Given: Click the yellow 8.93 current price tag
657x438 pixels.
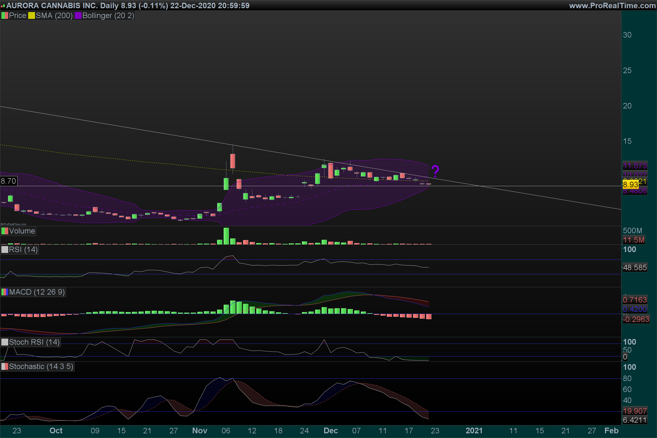Looking at the screenshot, I should 630,185.
